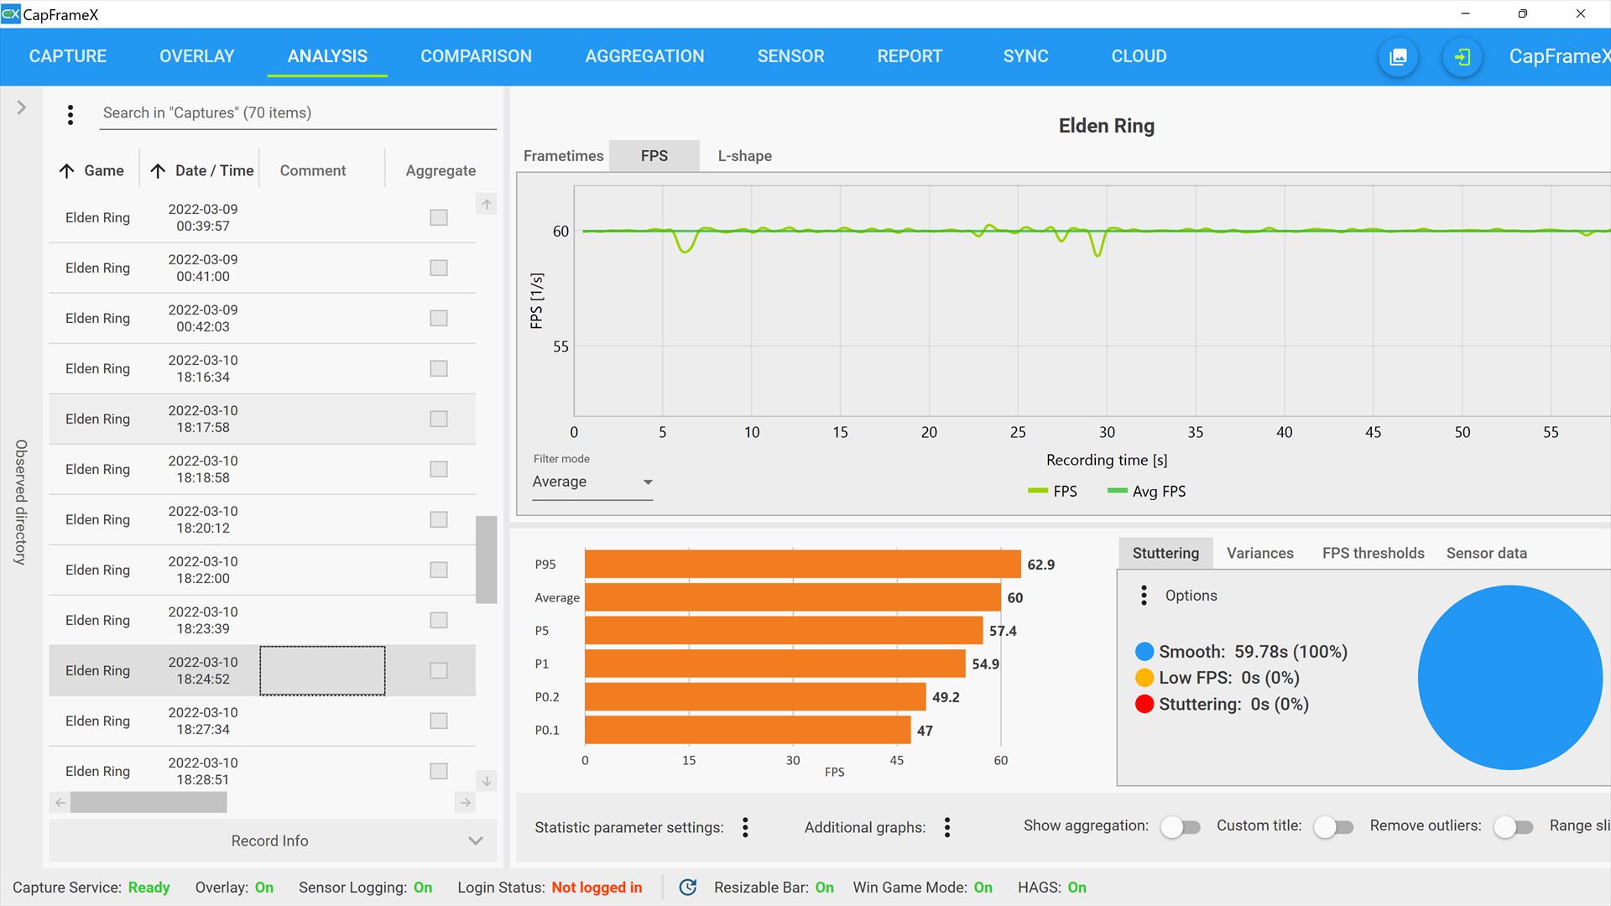Click the login icon in the header
The width and height of the screenshot is (1611, 906).
tap(1462, 57)
